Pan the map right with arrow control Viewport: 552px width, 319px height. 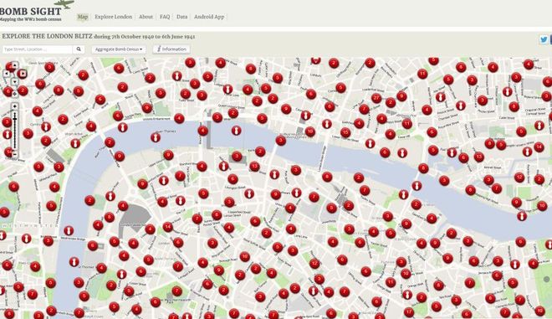click(x=23, y=74)
